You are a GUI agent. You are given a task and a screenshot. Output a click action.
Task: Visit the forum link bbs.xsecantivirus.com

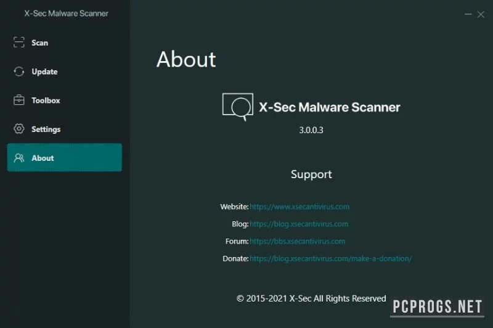click(297, 241)
